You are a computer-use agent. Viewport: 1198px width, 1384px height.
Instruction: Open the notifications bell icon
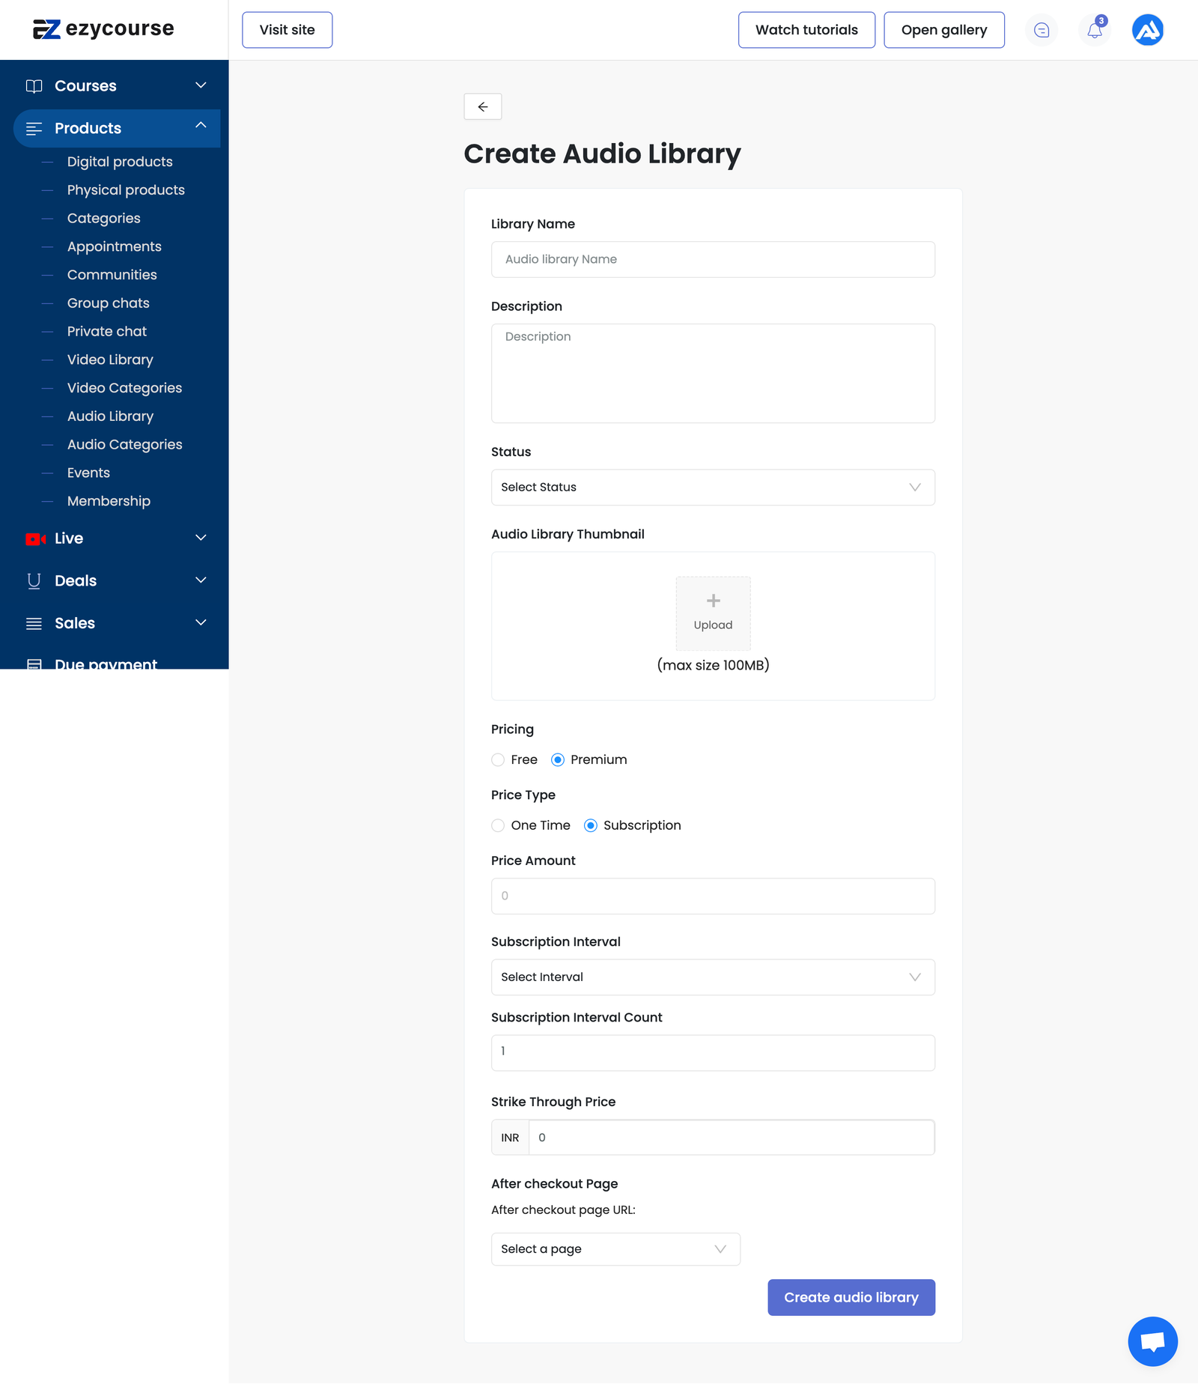coord(1095,31)
